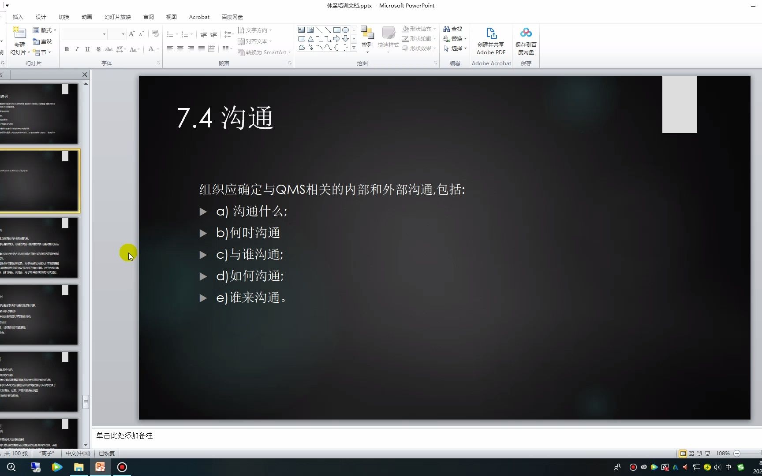Click 保存到百度网盘 icon

tap(526, 40)
